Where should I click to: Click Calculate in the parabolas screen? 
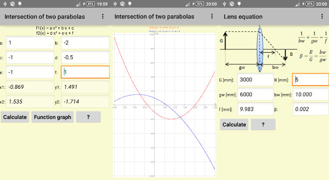pyautogui.click(x=15, y=117)
